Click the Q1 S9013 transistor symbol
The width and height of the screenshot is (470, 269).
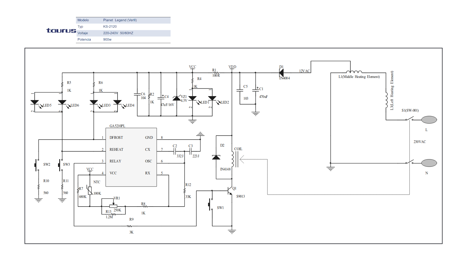tap(230, 190)
